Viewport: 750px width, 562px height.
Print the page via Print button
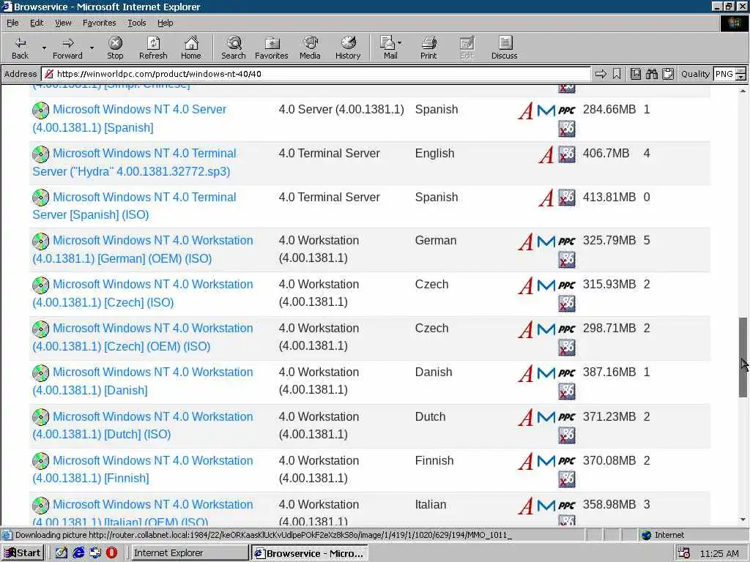pyautogui.click(x=428, y=48)
